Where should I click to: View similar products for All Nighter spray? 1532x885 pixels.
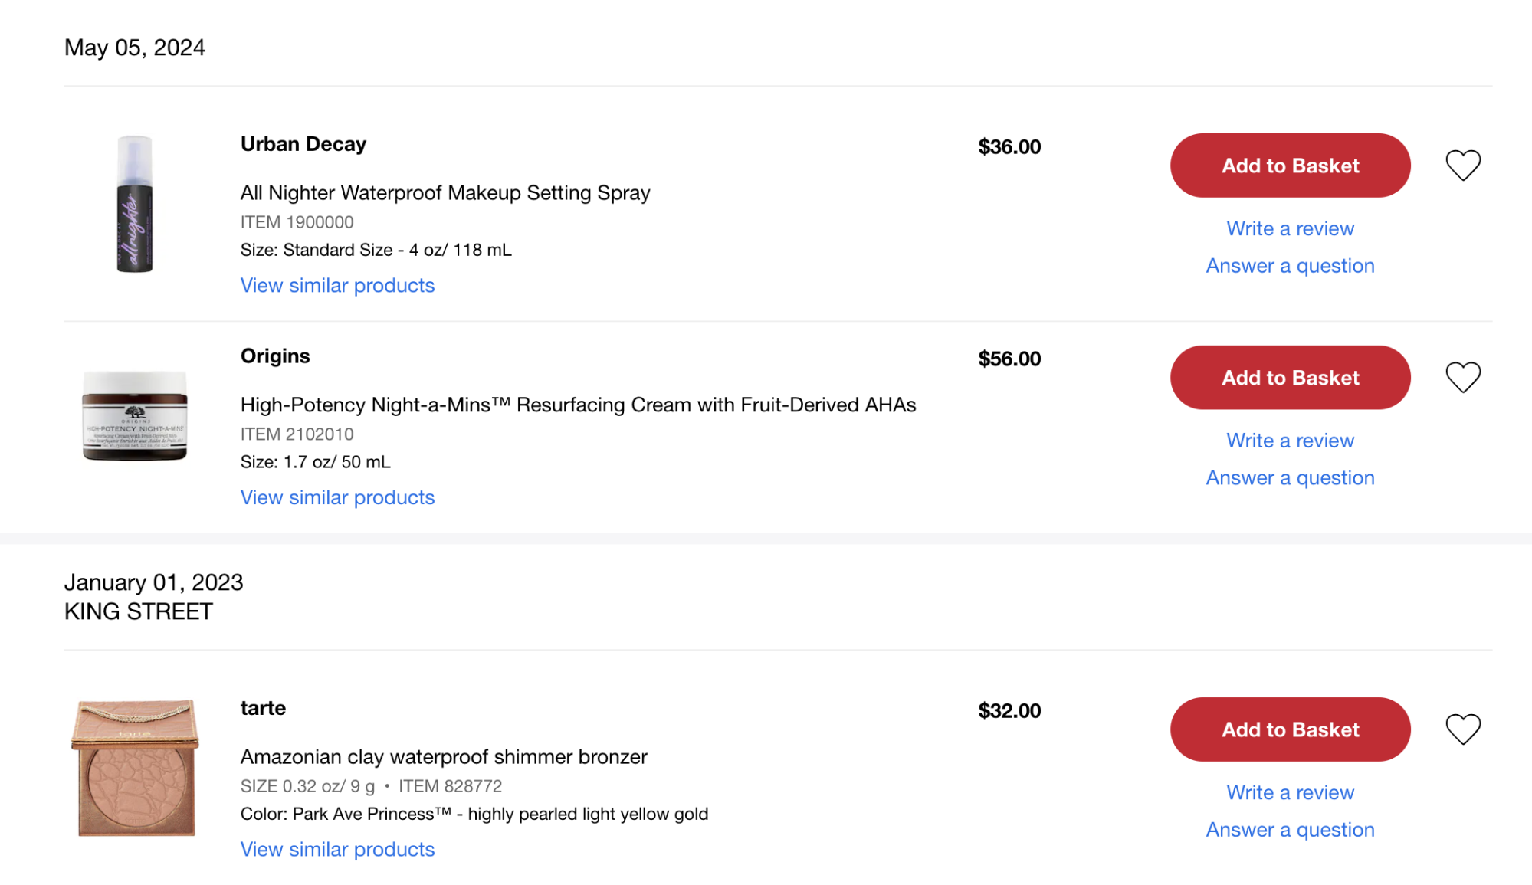(337, 286)
